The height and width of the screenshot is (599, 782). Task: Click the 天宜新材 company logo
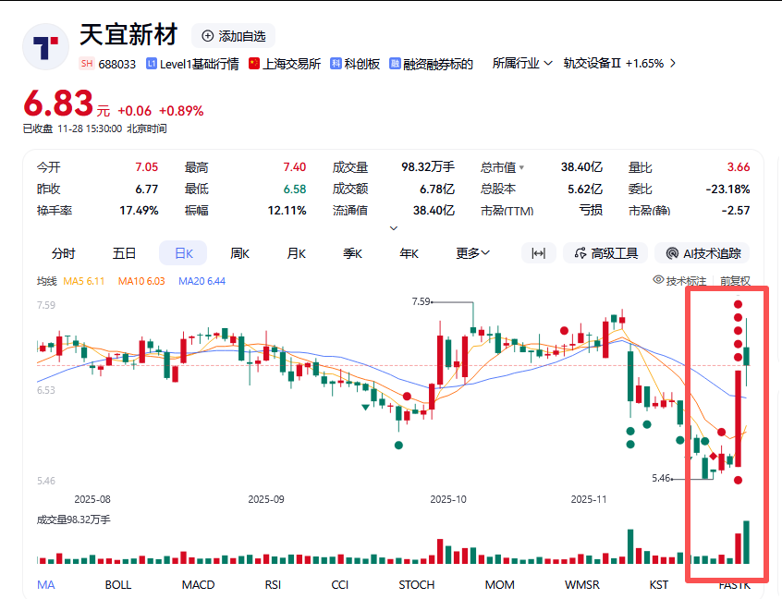coord(45,46)
